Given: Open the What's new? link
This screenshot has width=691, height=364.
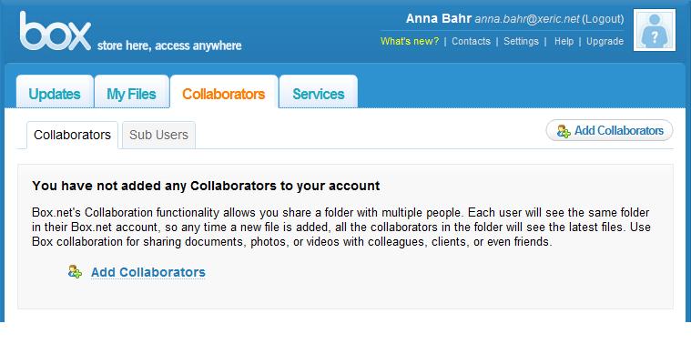Looking at the screenshot, I should point(410,42).
